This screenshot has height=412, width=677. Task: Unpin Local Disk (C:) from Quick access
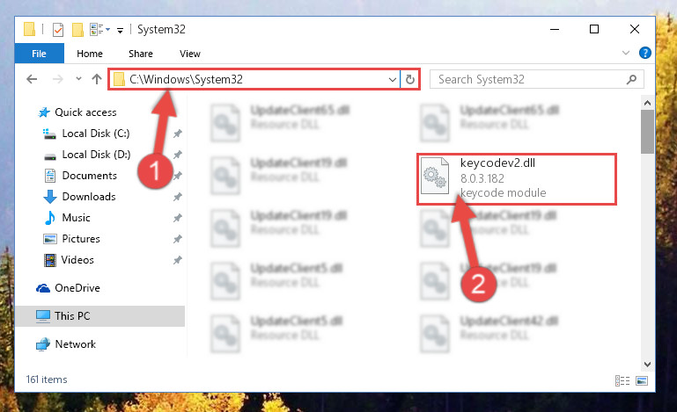pos(178,134)
